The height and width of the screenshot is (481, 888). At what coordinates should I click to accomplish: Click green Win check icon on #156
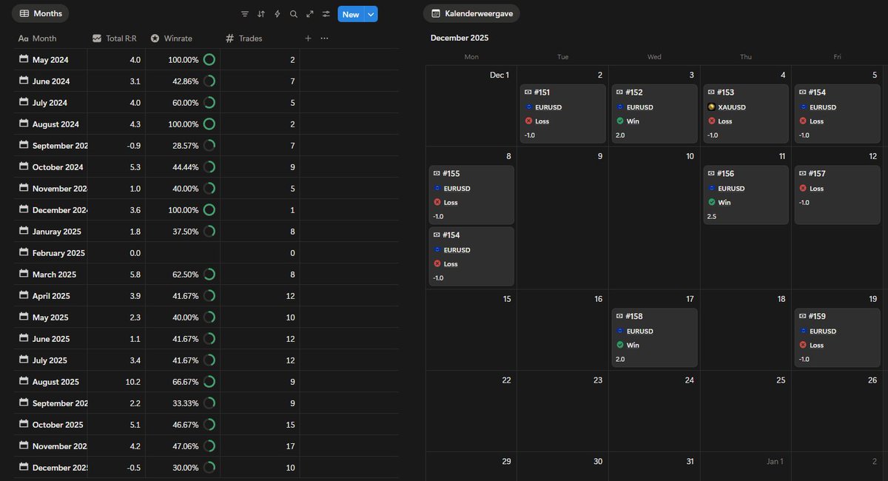click(x=713, y=203)
